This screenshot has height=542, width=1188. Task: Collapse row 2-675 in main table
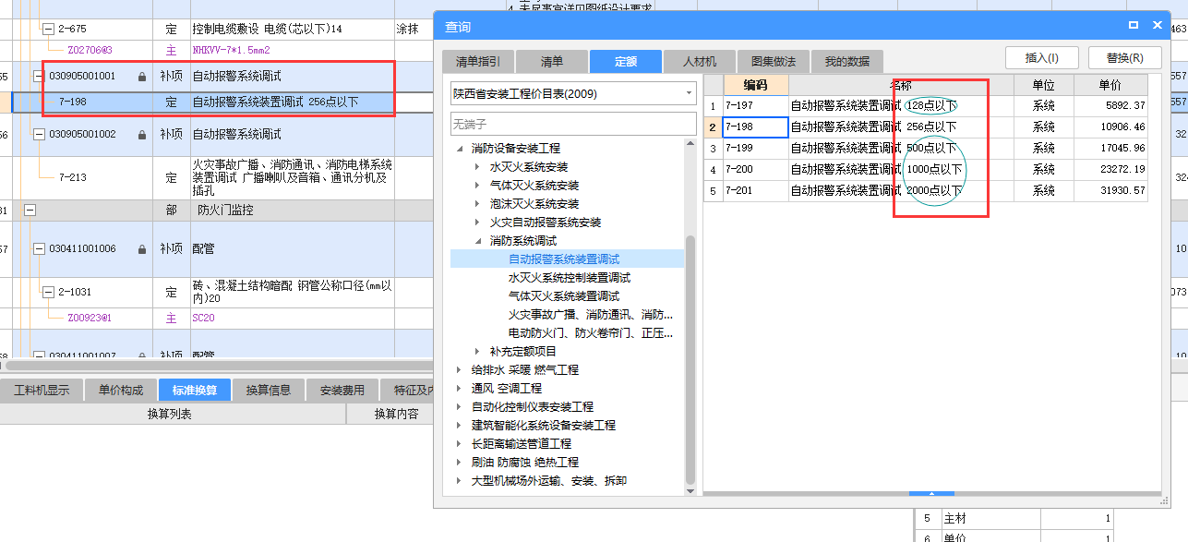(x=49, y=30)
